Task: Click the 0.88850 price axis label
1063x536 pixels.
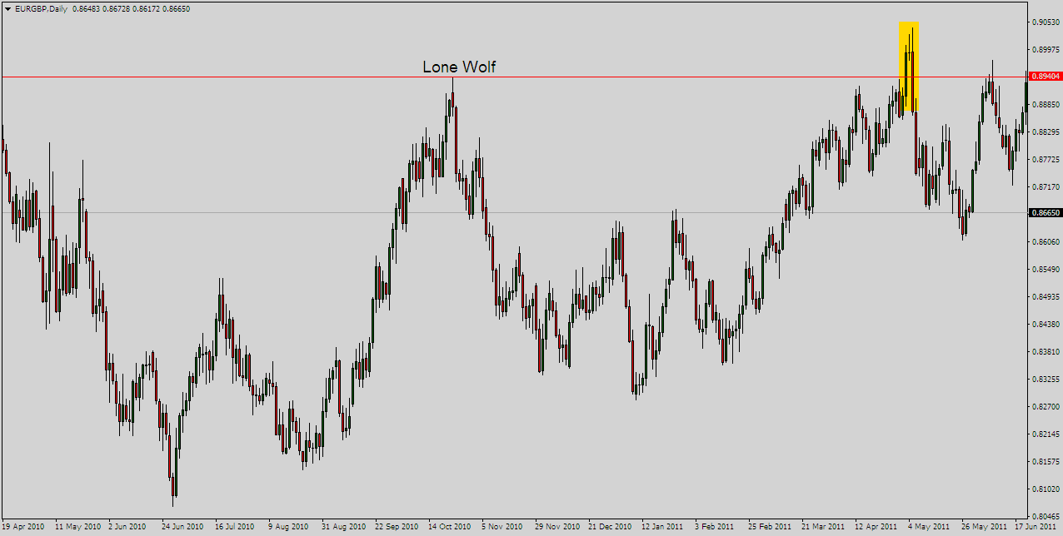Action: click(x=1047, y=104)
